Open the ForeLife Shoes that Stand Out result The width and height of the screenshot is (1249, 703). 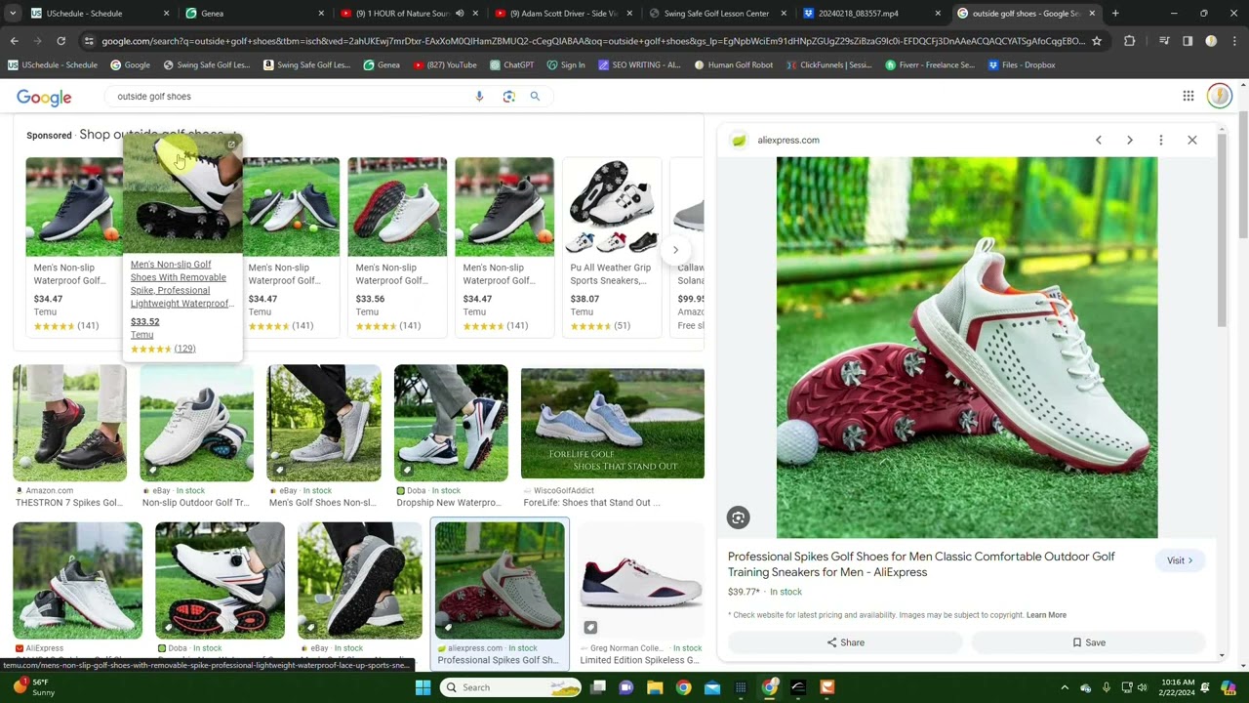(x=612, y=436)
